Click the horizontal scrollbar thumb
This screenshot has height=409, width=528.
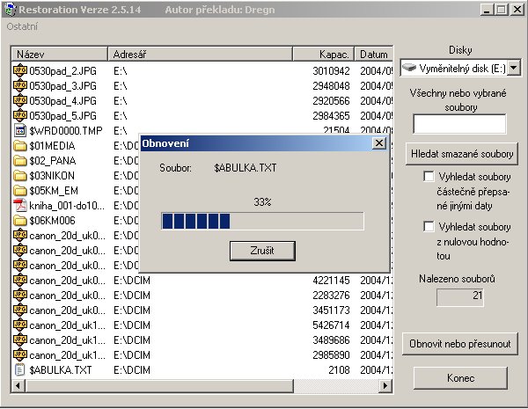[x=159, y=385]
